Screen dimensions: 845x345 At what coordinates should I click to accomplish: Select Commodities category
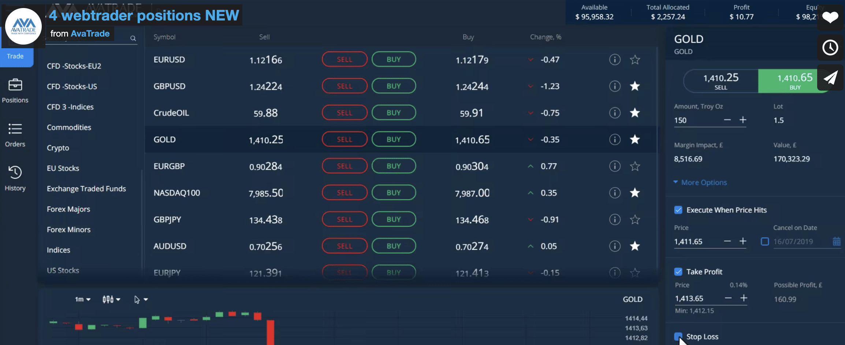tap(69, 128)
